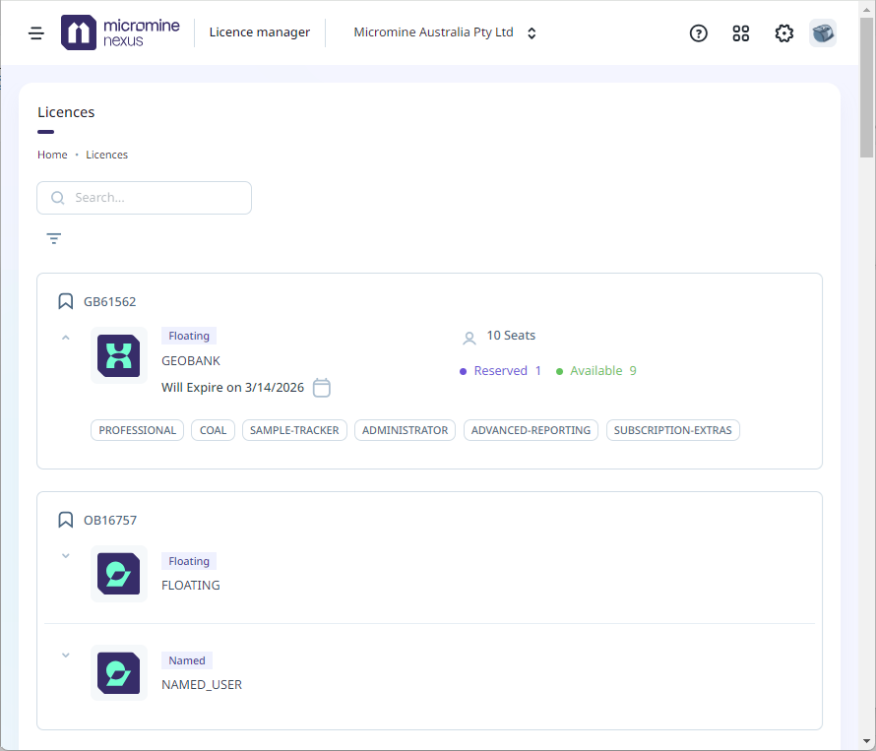Click the Micromine Nexus logo
The image size is (876, 751).
(120, 32)
